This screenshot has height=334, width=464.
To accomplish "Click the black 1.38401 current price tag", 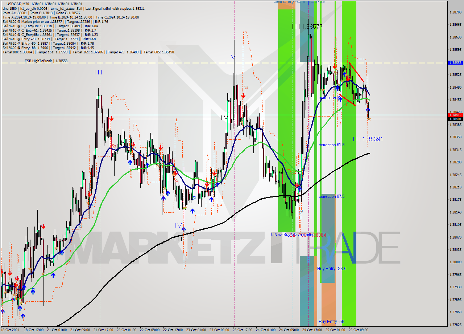I will tap(455, 119).
